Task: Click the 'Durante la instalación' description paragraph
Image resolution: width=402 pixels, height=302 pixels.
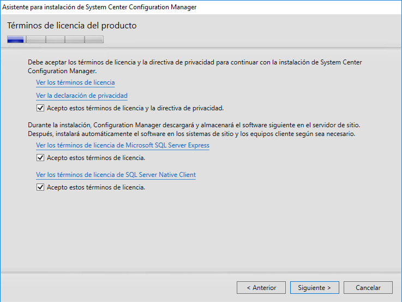Action: tap(195, 129)
